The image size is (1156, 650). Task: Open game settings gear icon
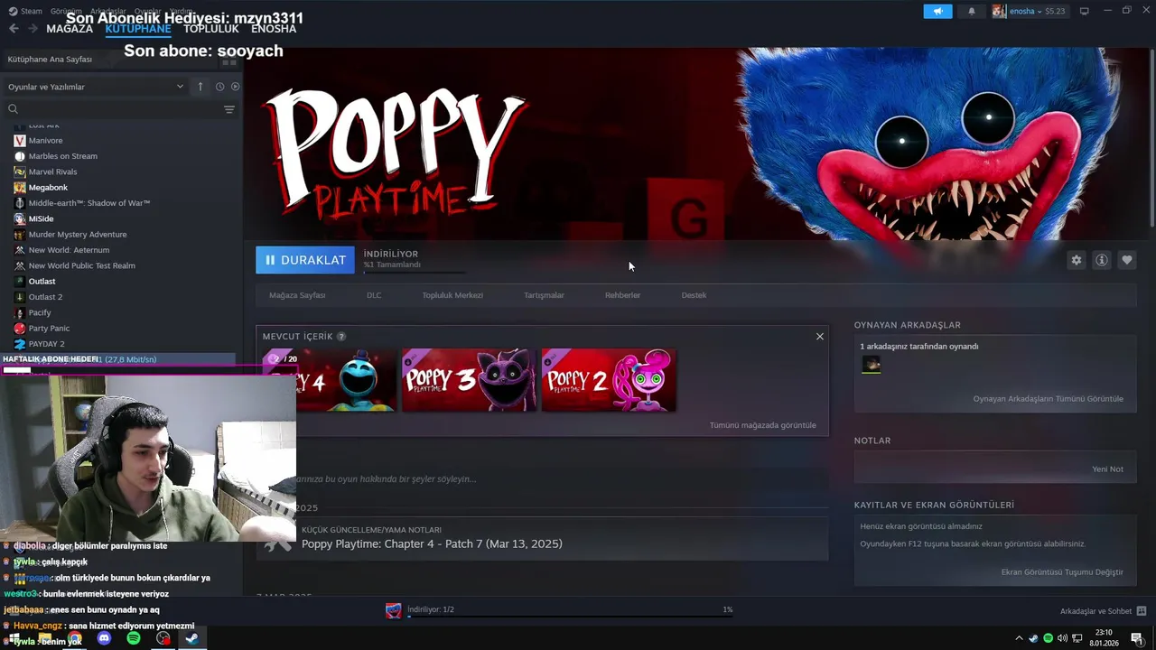[x=1077, y=260]
